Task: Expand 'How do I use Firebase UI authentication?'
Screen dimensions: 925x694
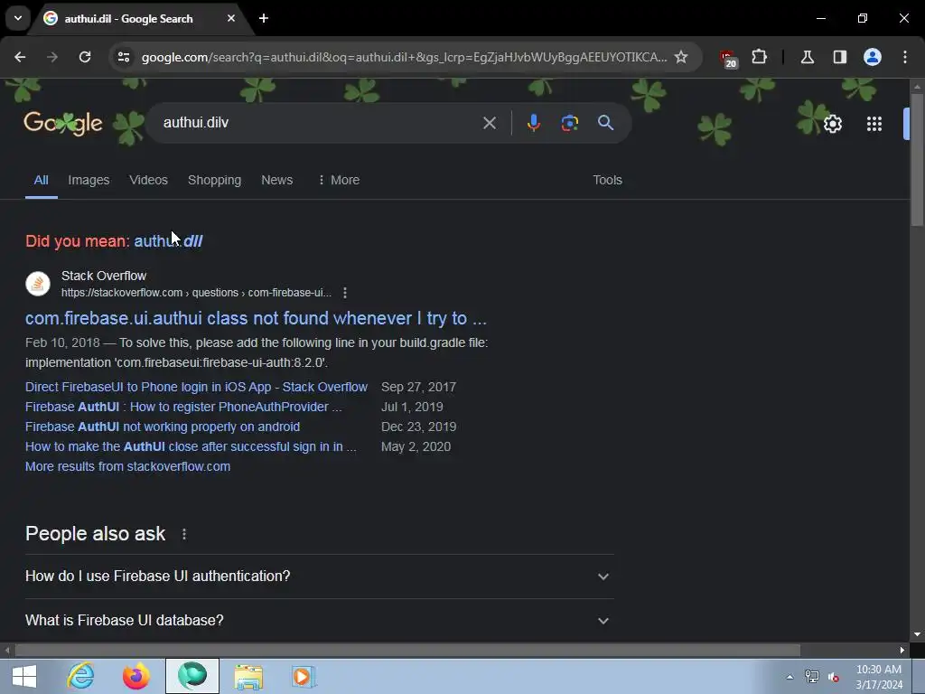Action: (319, 576)
